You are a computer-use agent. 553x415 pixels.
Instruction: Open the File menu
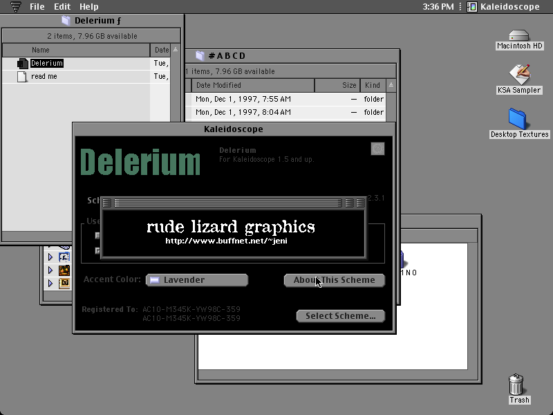tap(37, 7)
